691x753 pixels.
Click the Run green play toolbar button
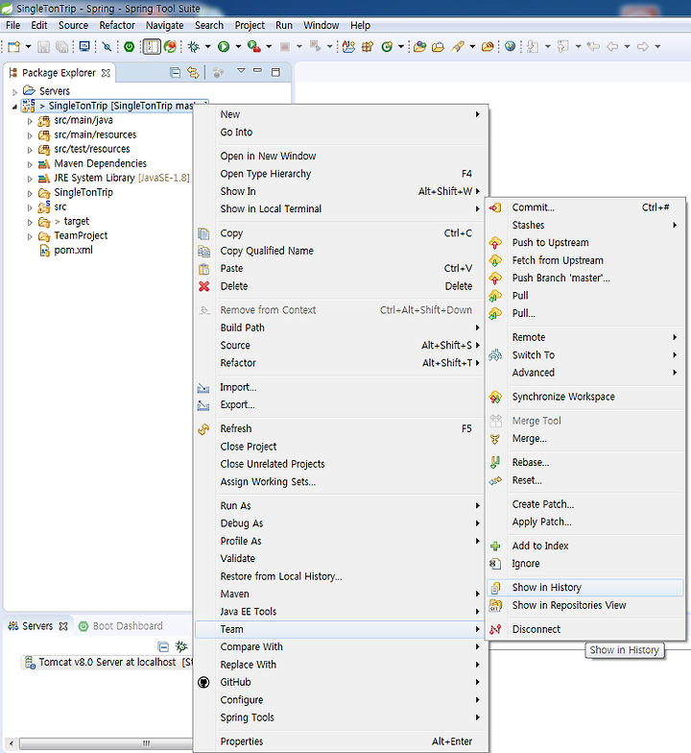[x=223, y=46]
